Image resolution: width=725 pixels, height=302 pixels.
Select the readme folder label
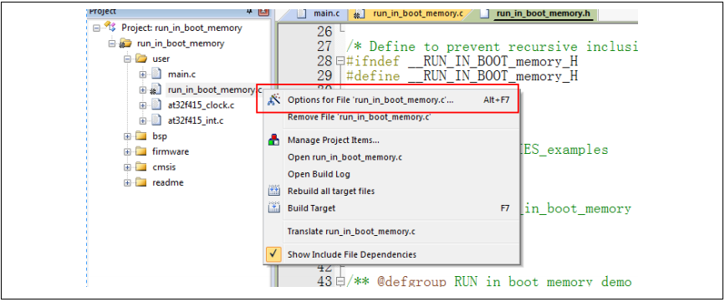(168, 182)
